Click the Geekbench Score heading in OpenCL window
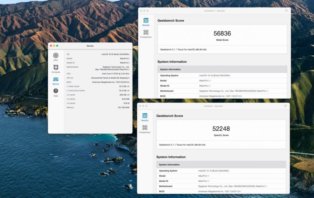 click(170, 116)
